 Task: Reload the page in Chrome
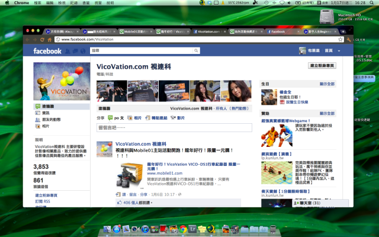point(42,40)
